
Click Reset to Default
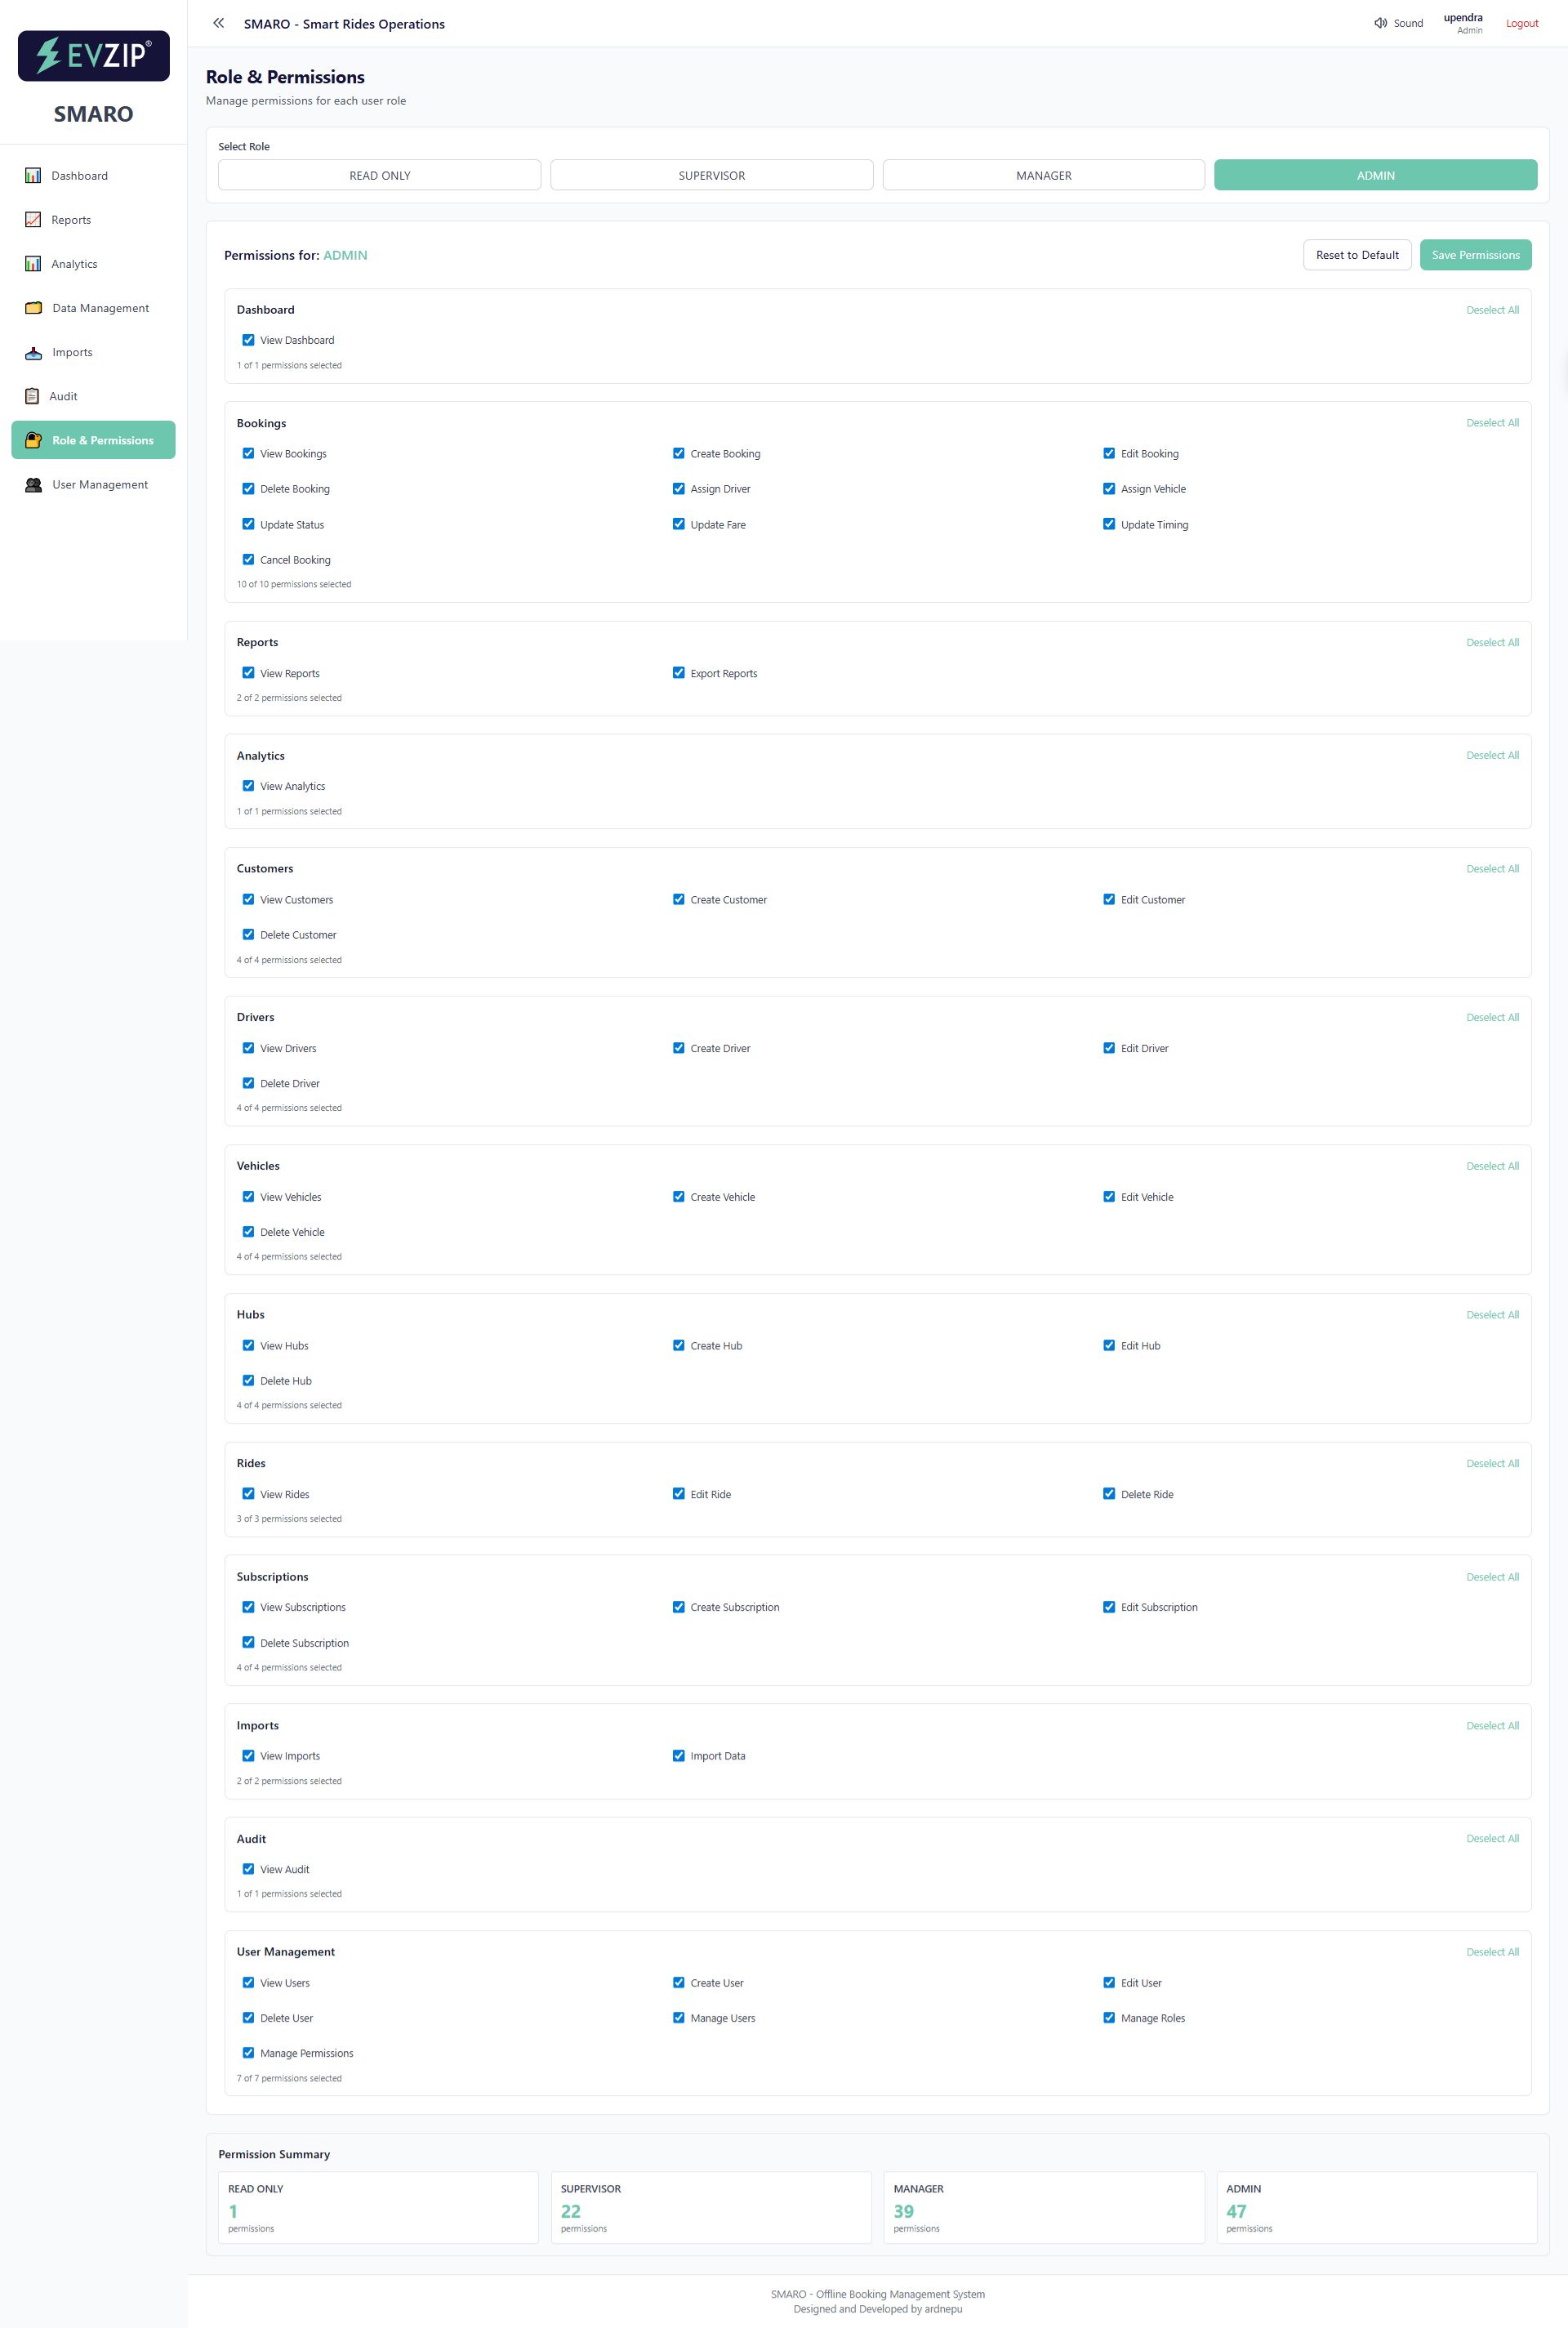[1357, 254]
